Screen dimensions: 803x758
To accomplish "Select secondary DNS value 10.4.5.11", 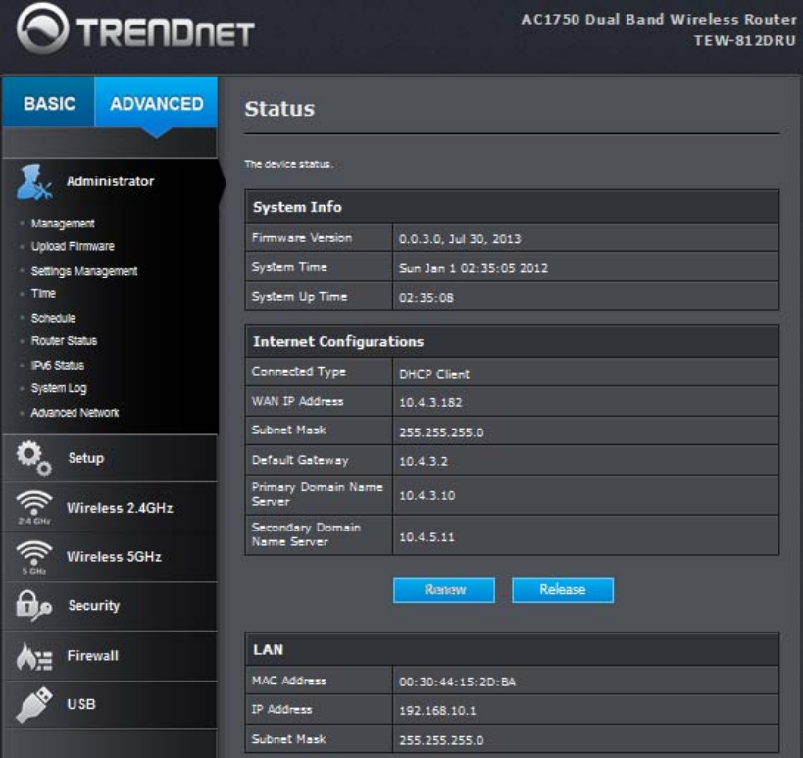I will [427, 537].
